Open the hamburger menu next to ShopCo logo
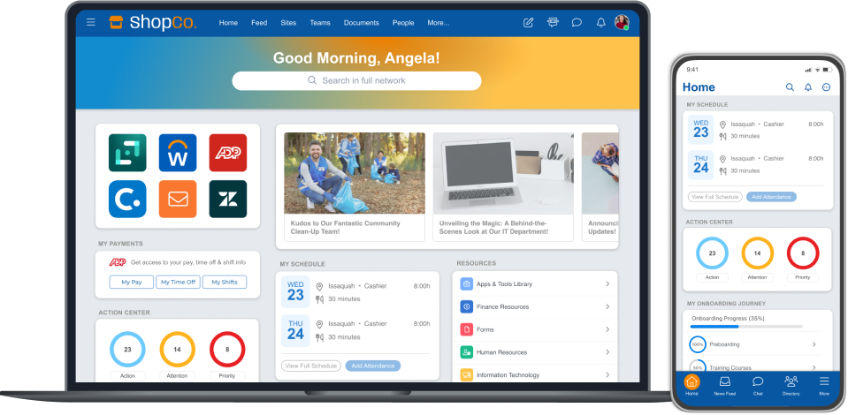848x415 pixels. [x=90, y=23]
